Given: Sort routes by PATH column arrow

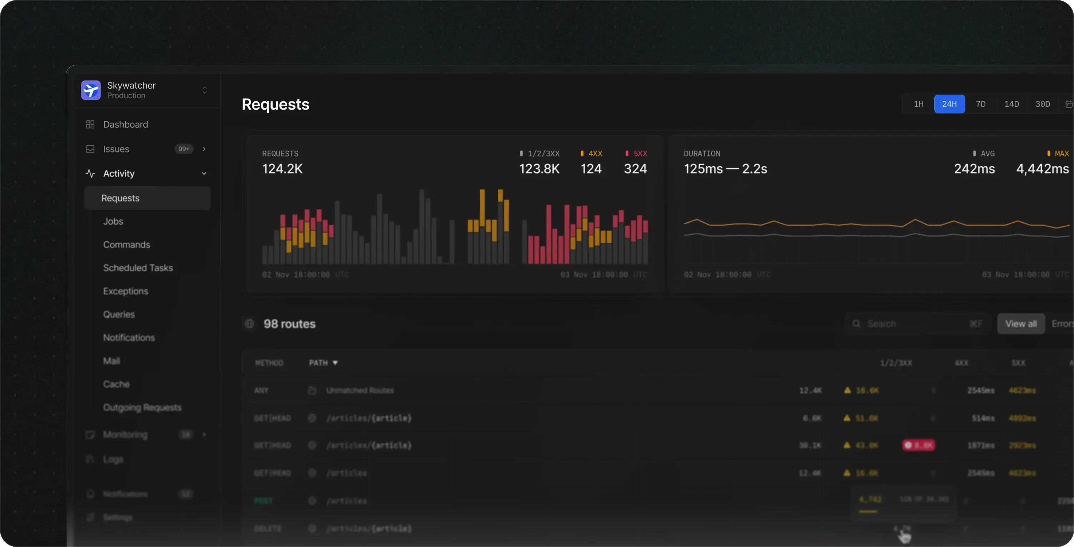Looking at the screenshot, I should pos(335,363).
